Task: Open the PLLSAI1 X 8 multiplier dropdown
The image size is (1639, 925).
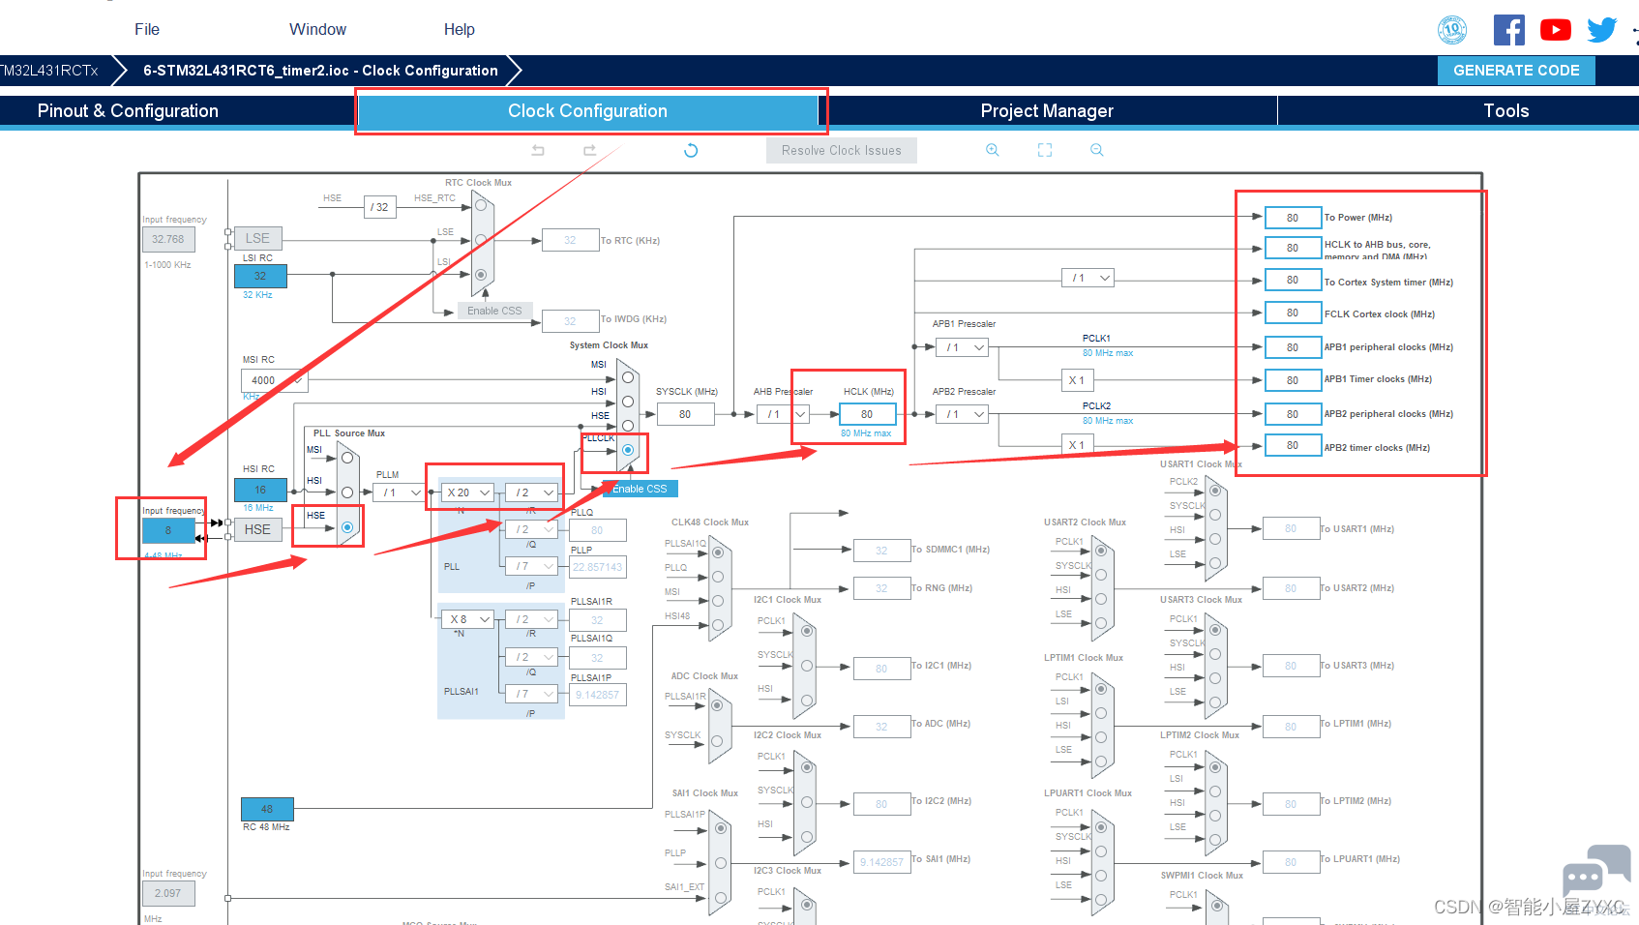Action: 468,619
